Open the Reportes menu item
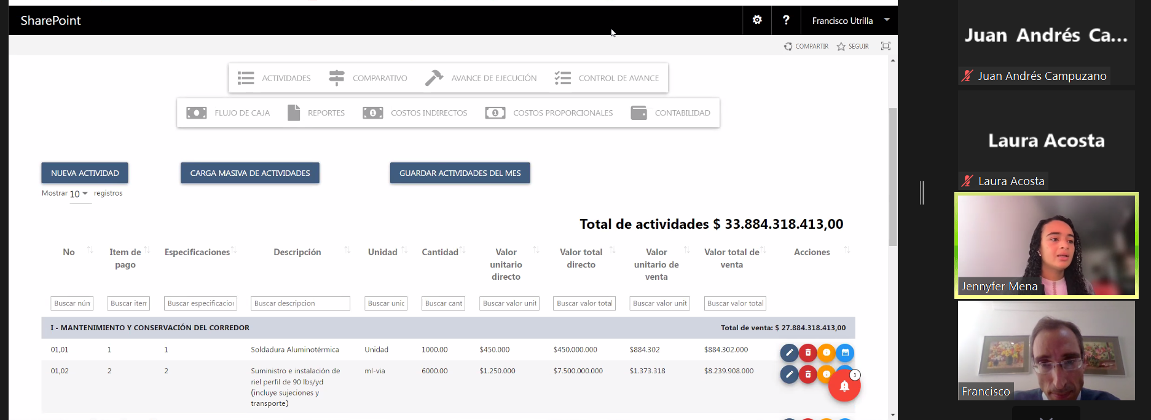 tap(316, 113)
